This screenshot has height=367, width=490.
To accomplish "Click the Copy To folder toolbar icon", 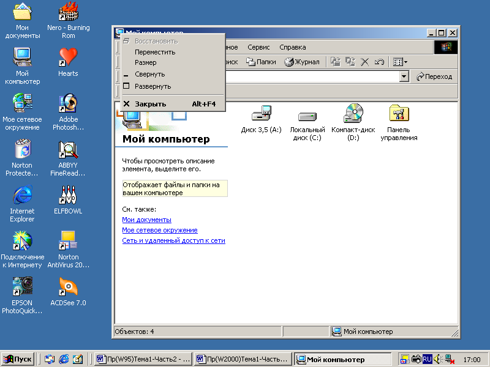I will [350, 62].
